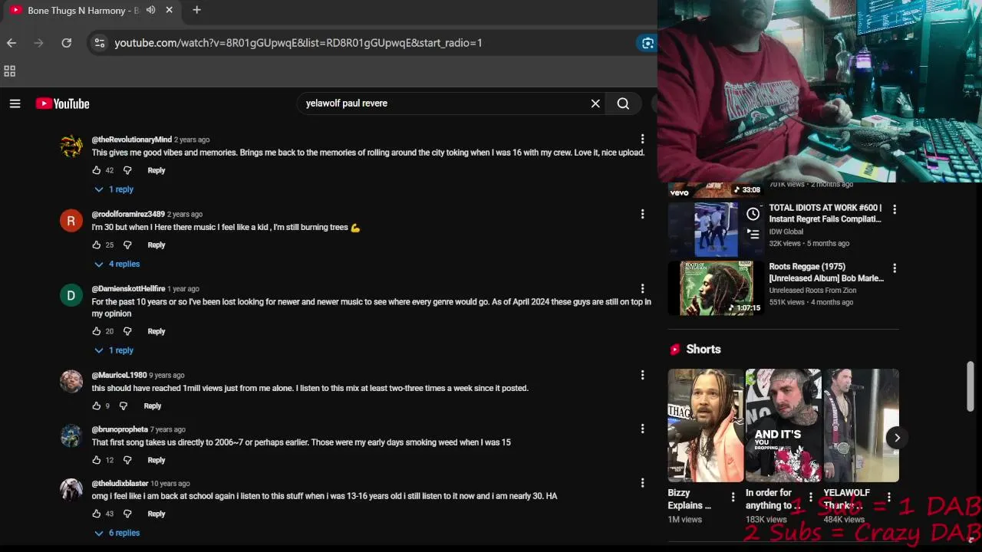Close the Bone Thugs N Harmony tab
Image resolution: width=982 pixels, height=552 pixels.
click(x=169, y=10)
